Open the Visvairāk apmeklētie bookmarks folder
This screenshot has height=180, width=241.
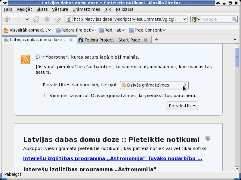(27, 30)
